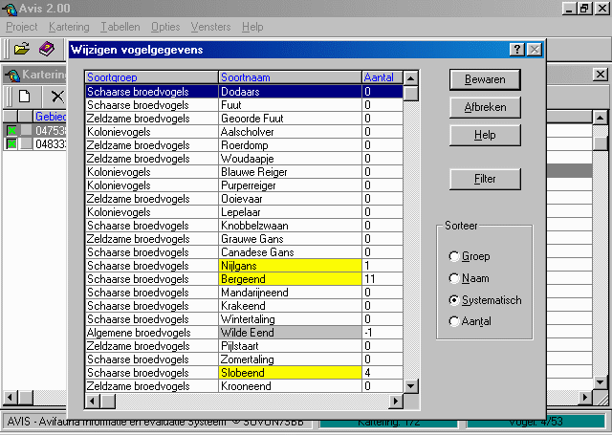612x435 pixels.
Task: Select the Roerdomp row
Action: (244, 145)
